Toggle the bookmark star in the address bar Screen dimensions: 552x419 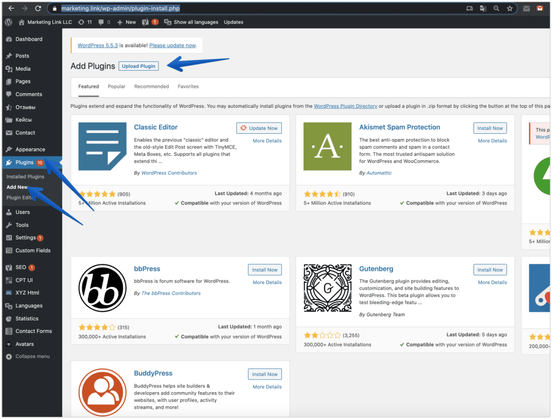click(509, 8)
